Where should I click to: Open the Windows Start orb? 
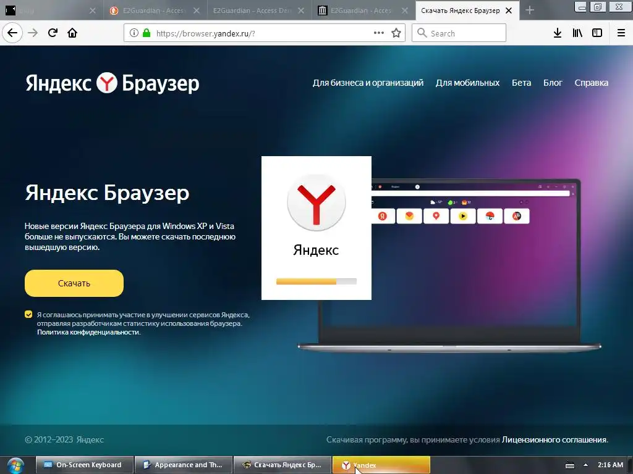click(x=15, y=465)
